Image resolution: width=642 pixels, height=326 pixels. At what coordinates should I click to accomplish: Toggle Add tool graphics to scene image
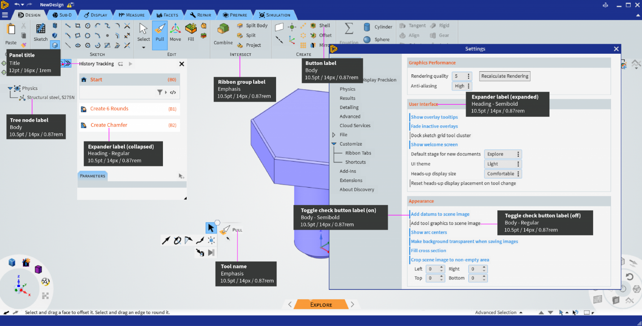[x=445, y=223]
